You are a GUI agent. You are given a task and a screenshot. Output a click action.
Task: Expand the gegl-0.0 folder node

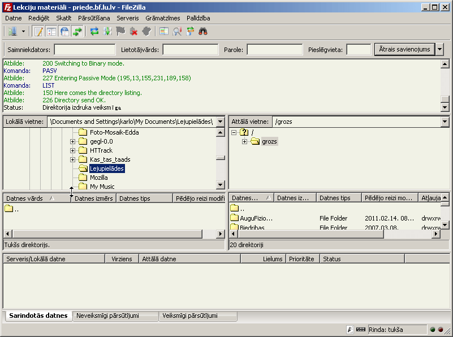tap(72, 141)
